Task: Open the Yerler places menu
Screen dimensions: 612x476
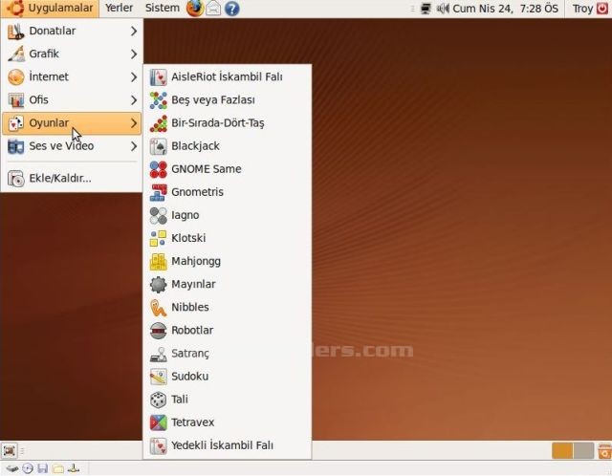Action: tap(119, 9)
